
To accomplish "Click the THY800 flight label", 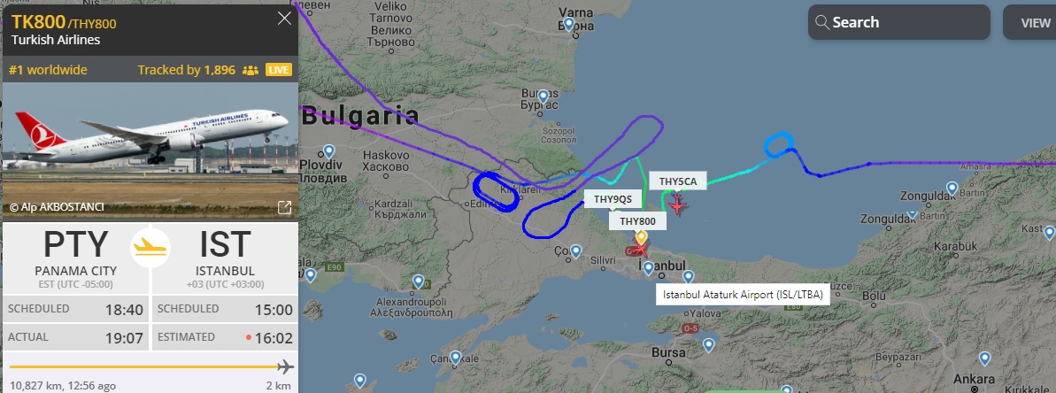I will 638,220.
